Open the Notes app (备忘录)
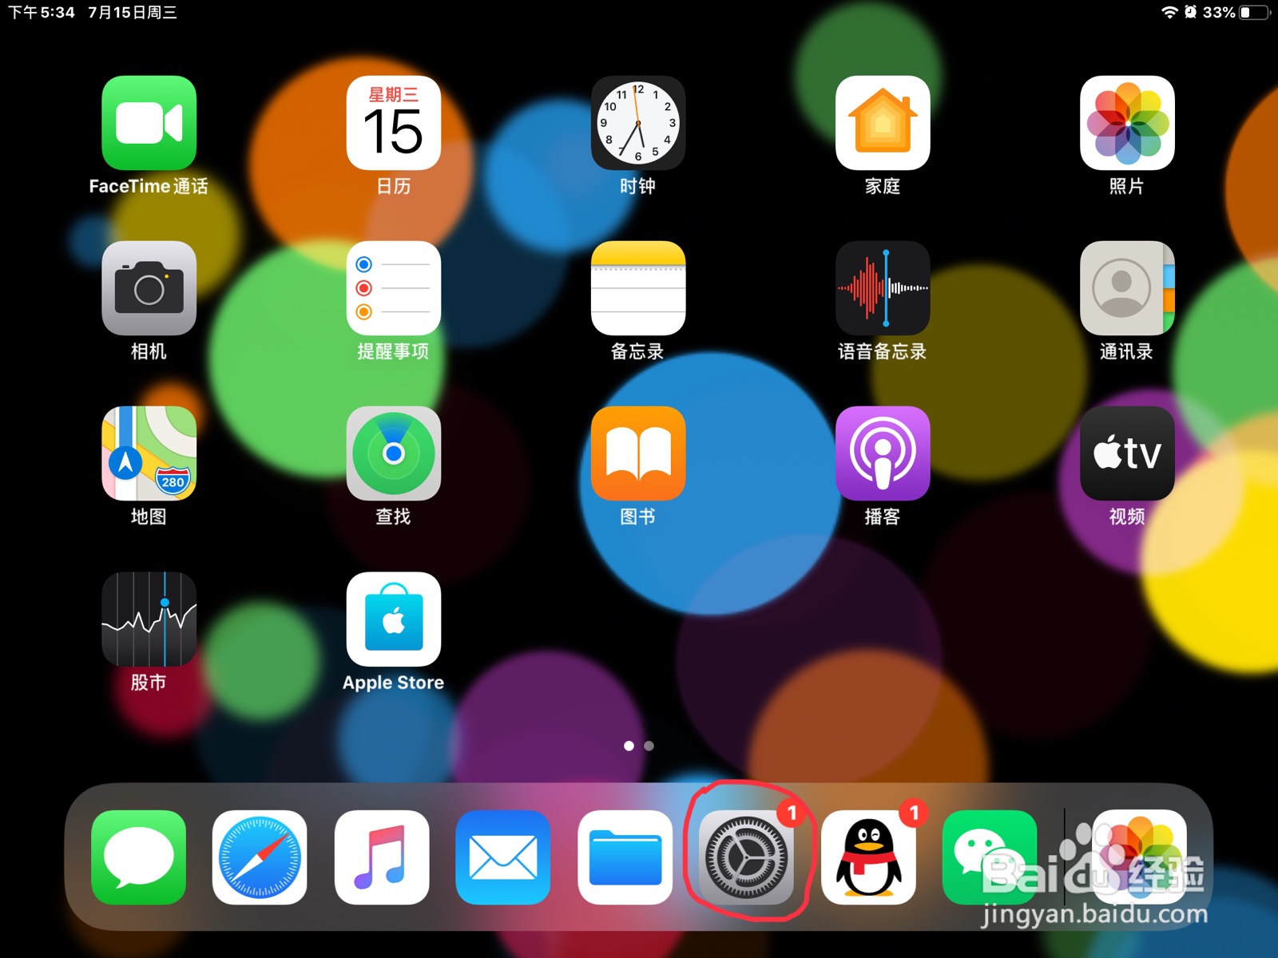Screen dimensions: 1278x958 point(637,288)
